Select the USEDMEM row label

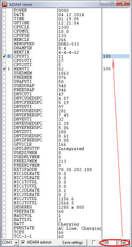click(x=23, y=73)
